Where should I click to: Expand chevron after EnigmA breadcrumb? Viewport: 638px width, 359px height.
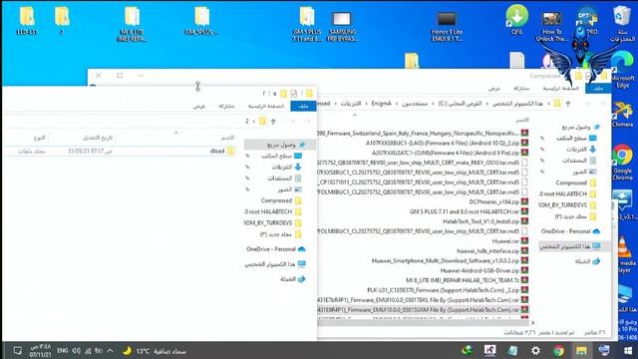[366, 104]
